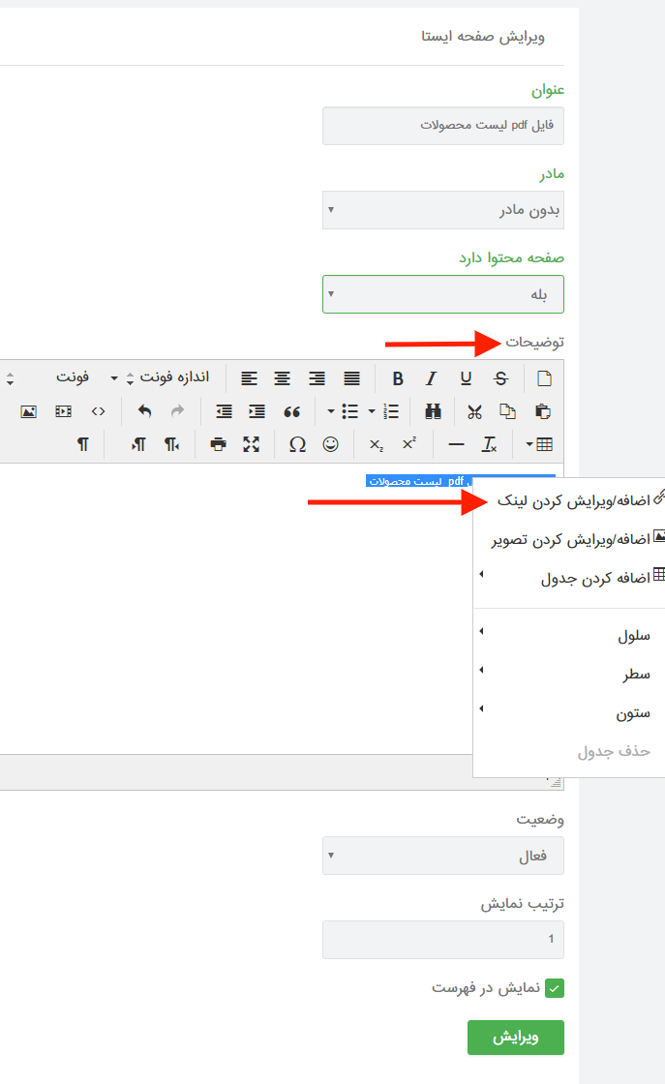
Task: Open the table toolbar dropdown
Action: point(538,444)
